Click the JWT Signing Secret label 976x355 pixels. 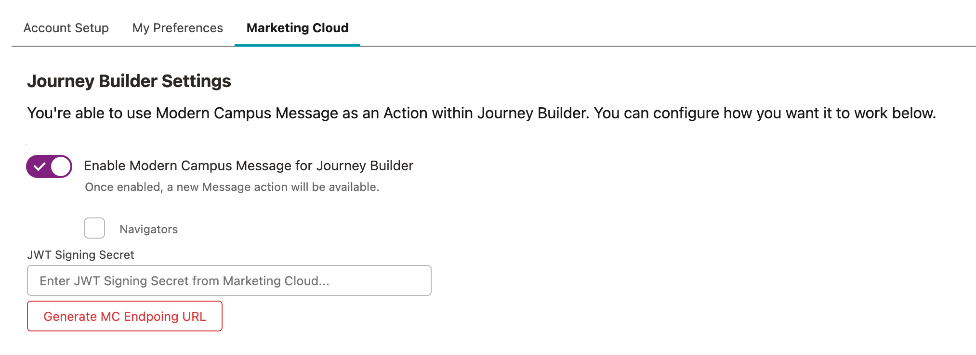[80, 254]
